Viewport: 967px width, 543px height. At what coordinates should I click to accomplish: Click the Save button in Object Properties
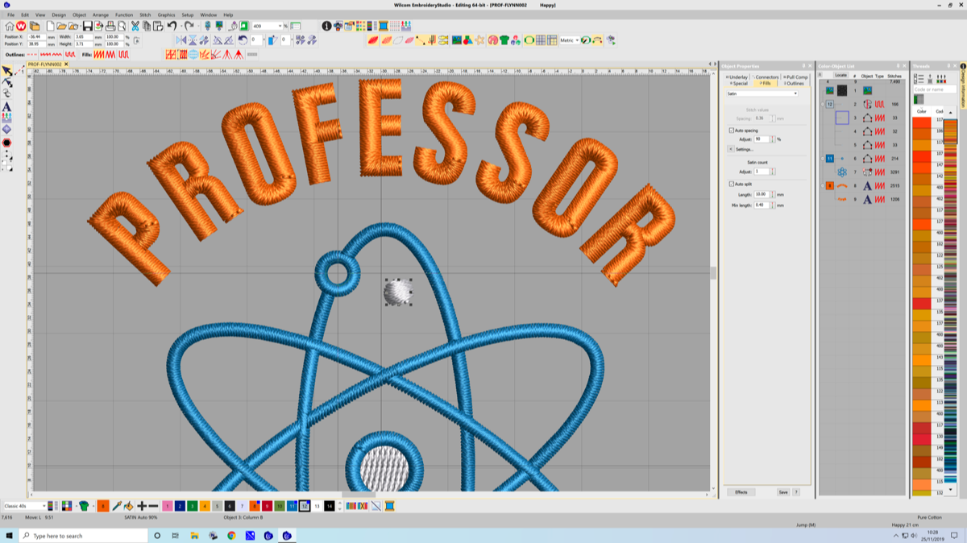tap(783, 491)
